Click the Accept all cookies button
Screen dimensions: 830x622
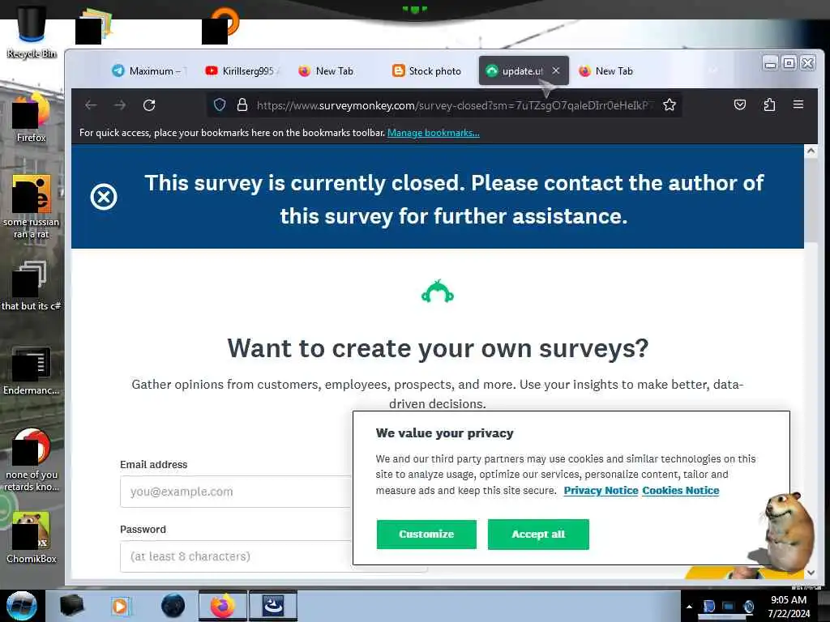[x=538, y=535]
